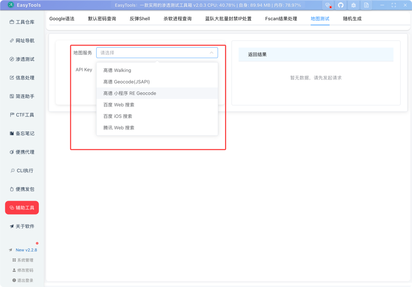The width and height of the screenshot is (412, 287).
Task: Click 修改密码 at the sidebar bottom
Action: [23, 270]
